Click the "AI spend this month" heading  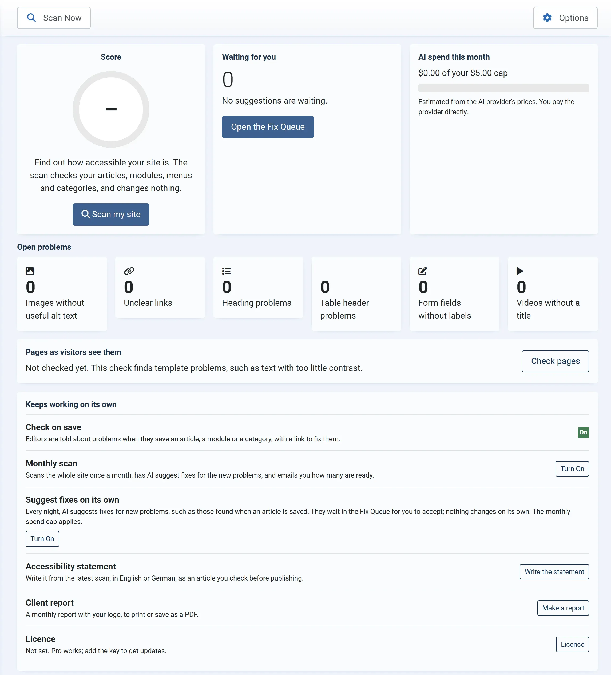(x=454, y=57)
